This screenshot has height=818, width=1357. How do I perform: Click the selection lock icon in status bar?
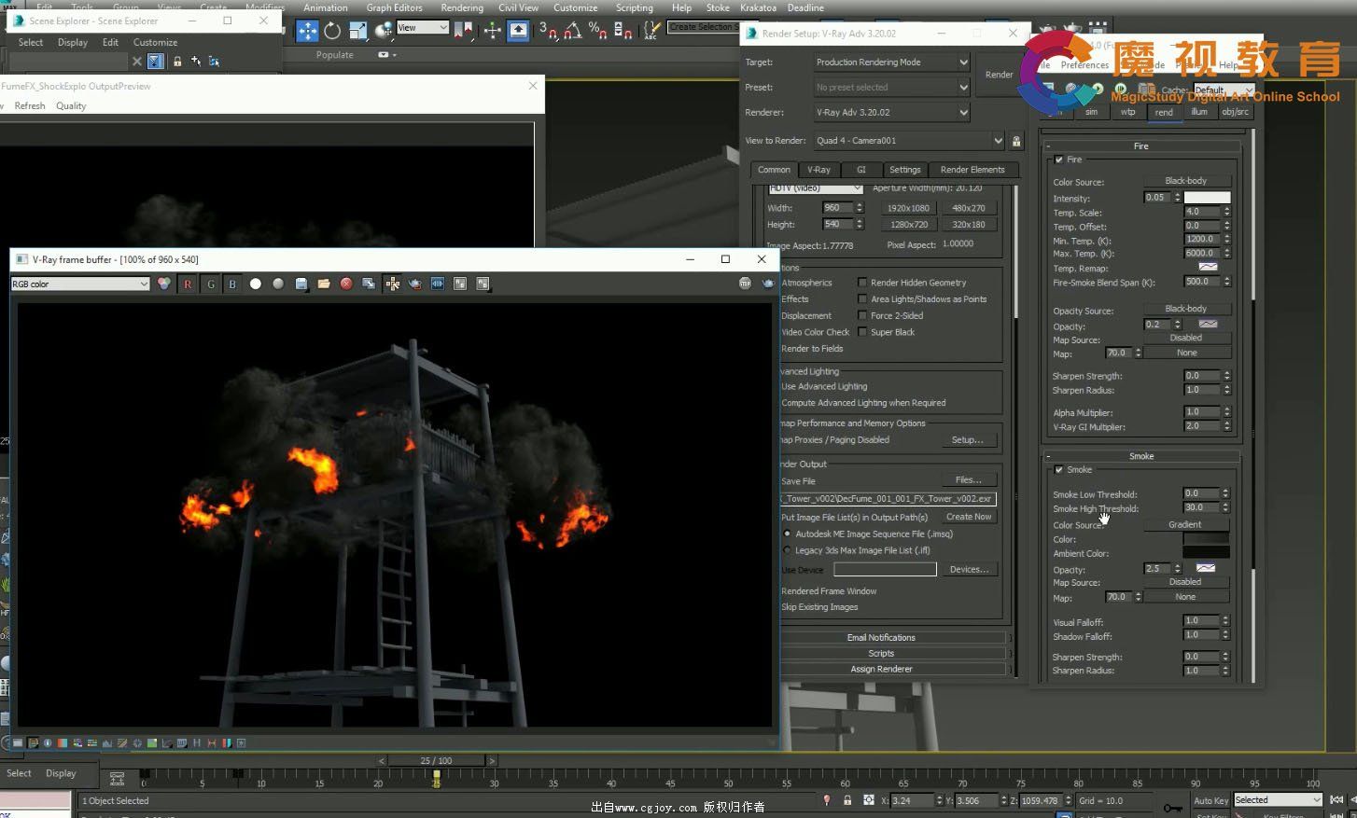click(847, 800)
